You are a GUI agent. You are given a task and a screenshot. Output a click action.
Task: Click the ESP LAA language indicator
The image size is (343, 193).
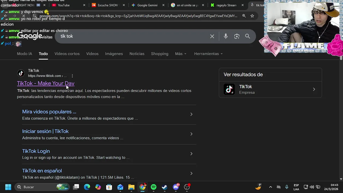(296, 187)
